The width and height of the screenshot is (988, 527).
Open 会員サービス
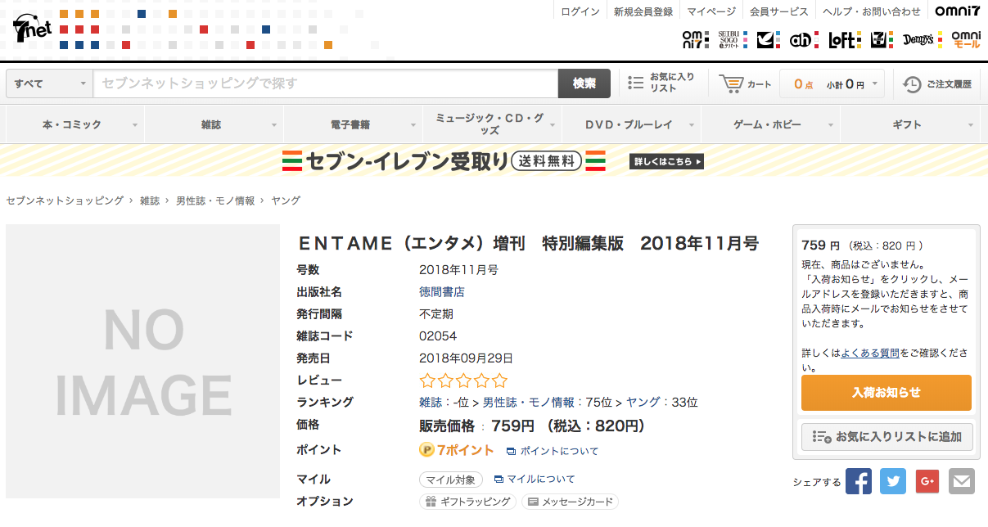pos(779,11)
